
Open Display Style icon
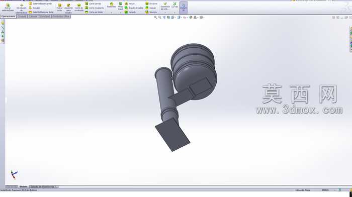pos(179,17)
